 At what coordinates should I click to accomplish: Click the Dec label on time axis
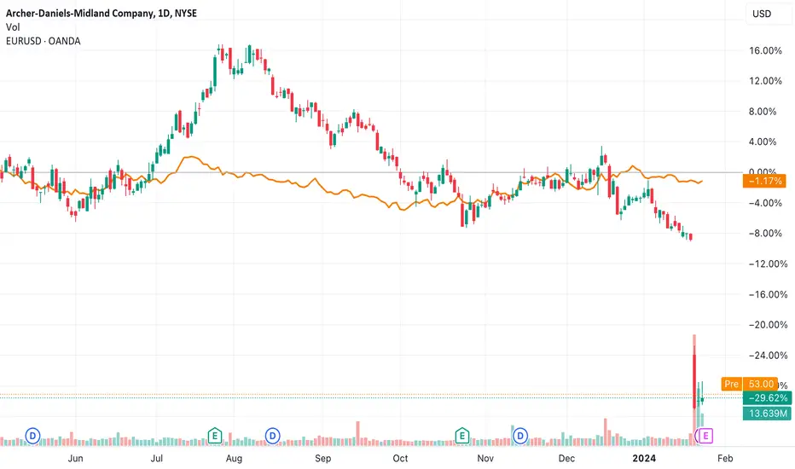[x=566, y=459]
